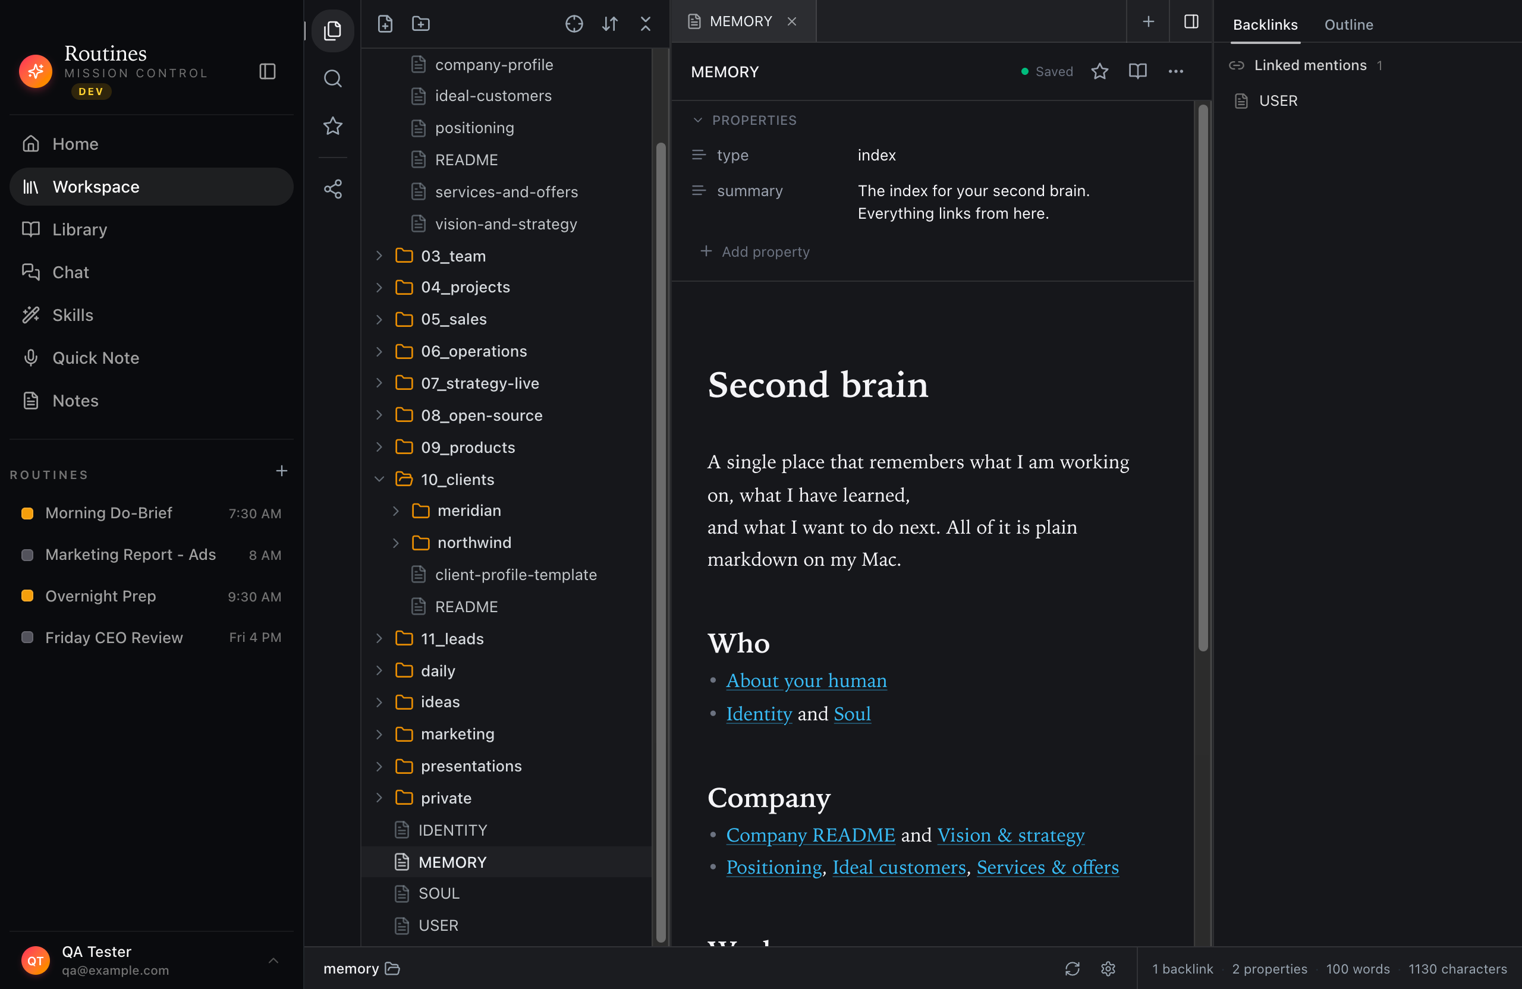
Task: Switch to the Outline tab
Action: coord(1348,24)
